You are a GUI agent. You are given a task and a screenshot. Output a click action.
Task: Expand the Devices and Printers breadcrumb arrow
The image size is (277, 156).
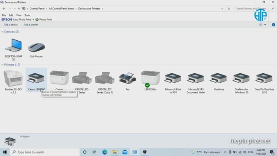point(102,9)
